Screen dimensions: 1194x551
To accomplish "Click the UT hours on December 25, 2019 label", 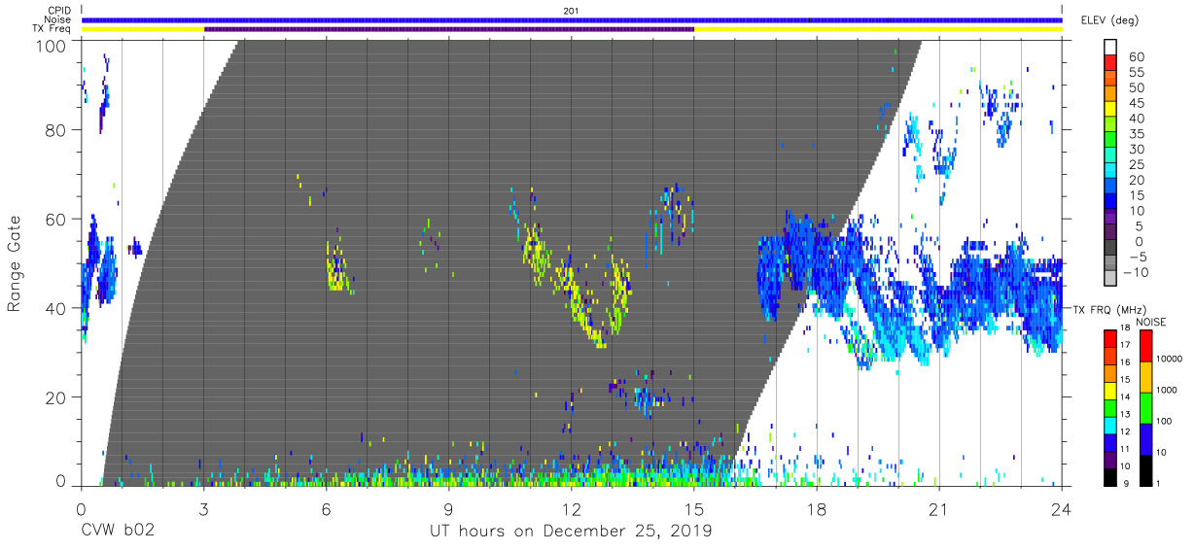I will (x=571, y=531).
